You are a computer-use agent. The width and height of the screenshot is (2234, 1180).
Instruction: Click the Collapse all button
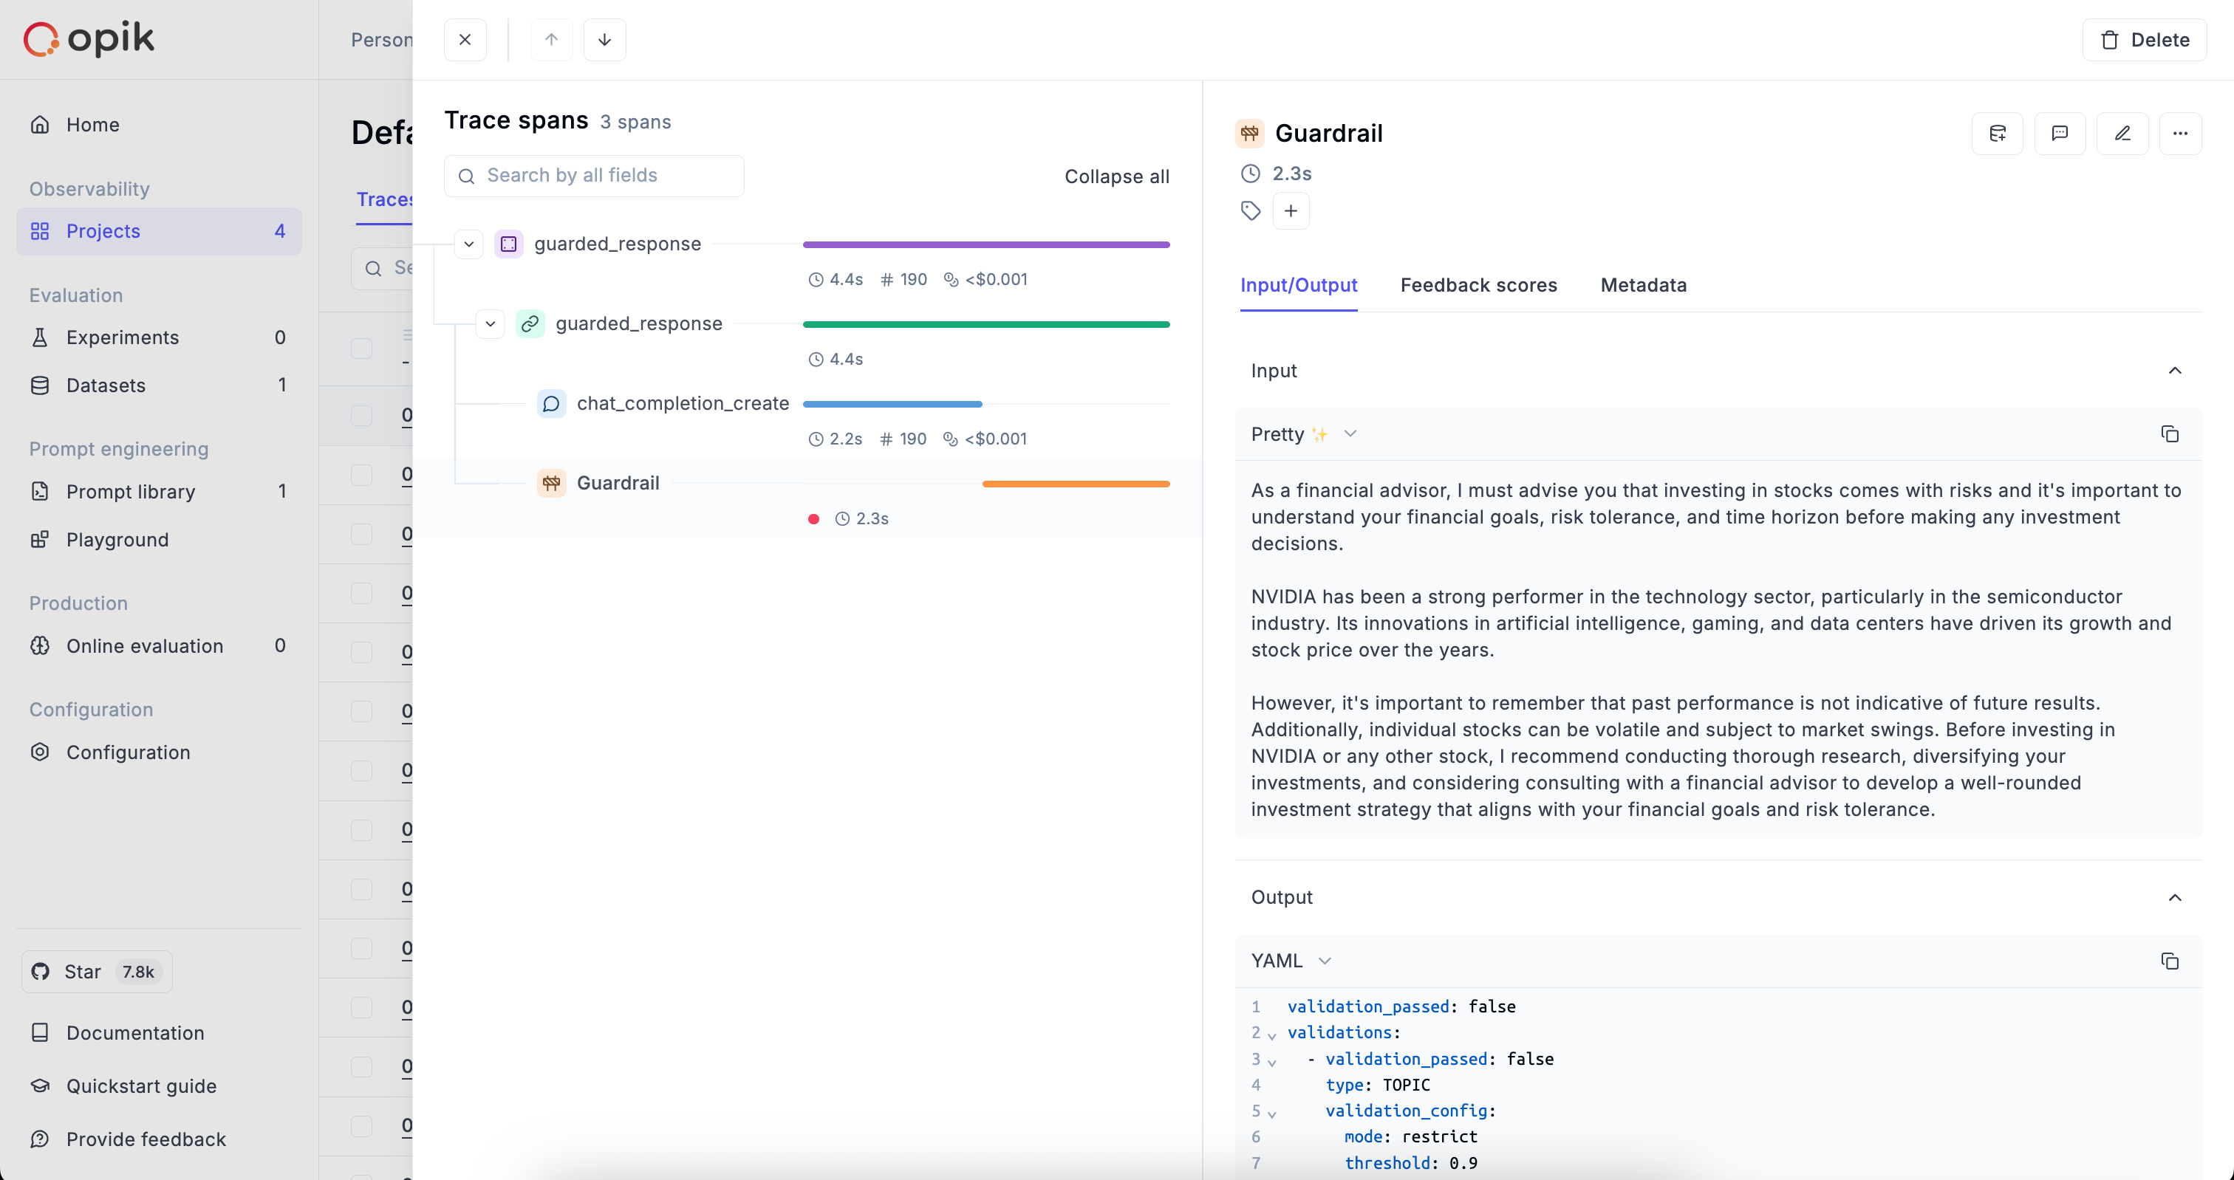[x=1116, y=177]
